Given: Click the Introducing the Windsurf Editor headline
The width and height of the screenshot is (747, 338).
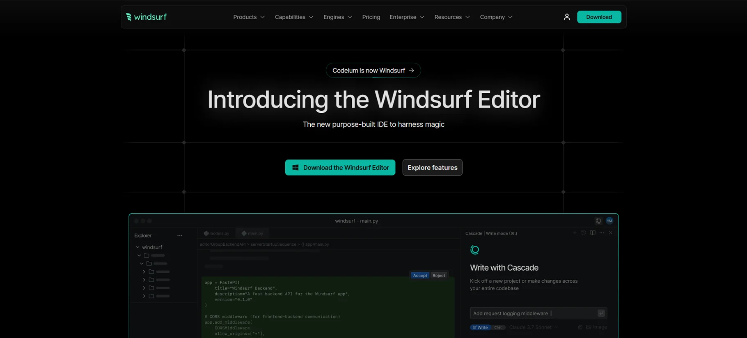Looking at the screenshot, I should point(373,99).
